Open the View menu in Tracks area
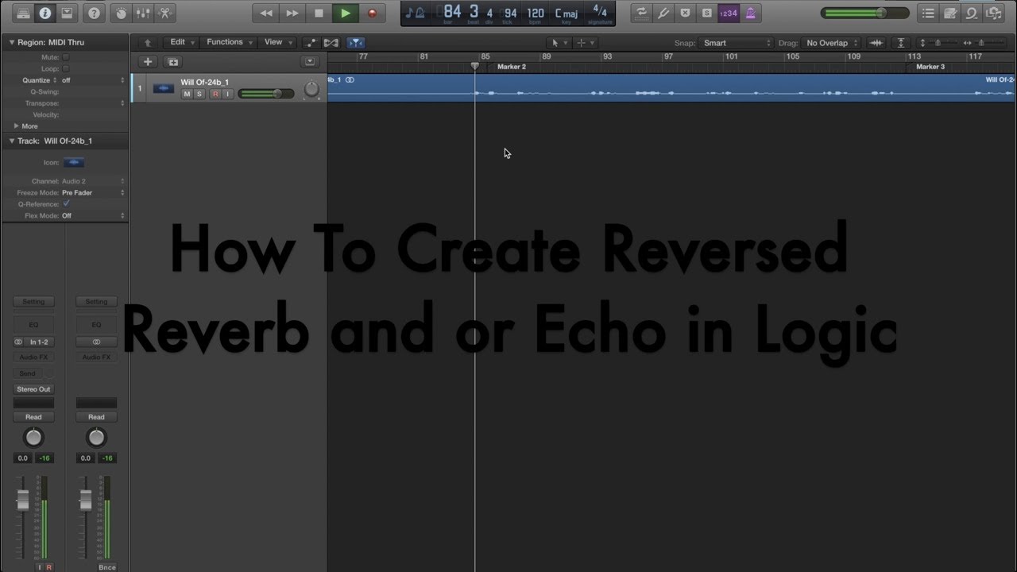The image size is (1017, 572). tap(277, 42)
